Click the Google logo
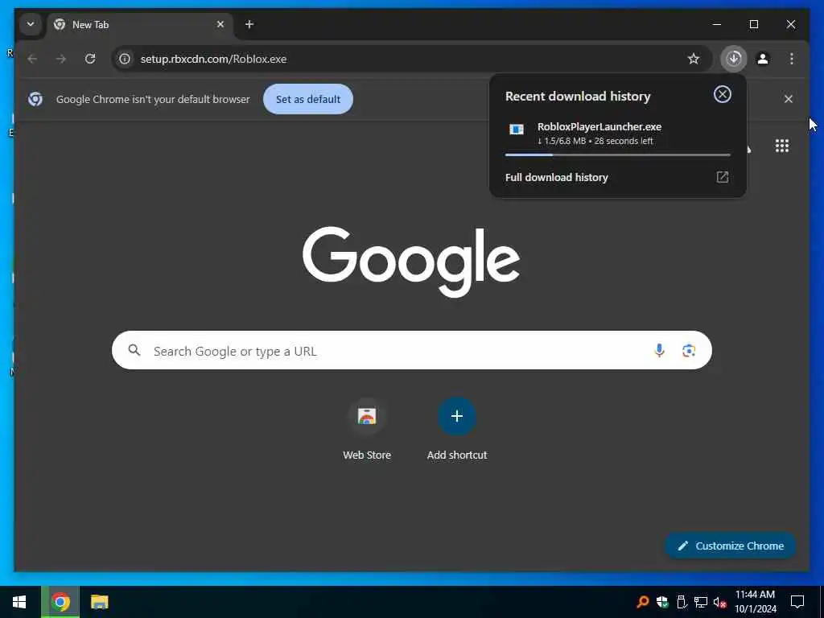The height and width of the screenshot is (618, 824). pyautogui.click(x=411, y=262)
